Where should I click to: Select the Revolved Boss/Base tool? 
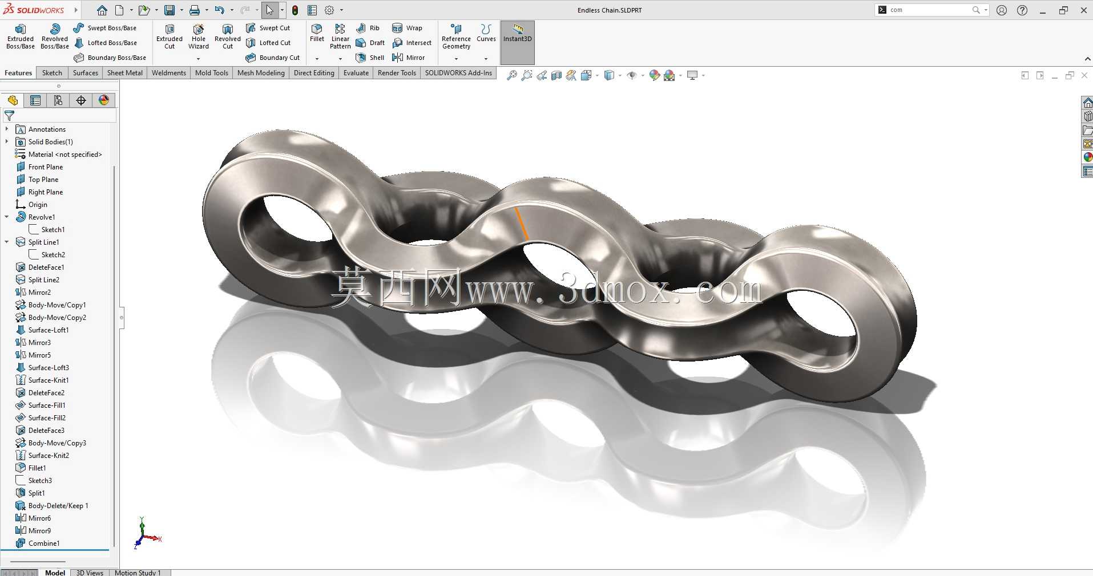click(x=55, y=37)
